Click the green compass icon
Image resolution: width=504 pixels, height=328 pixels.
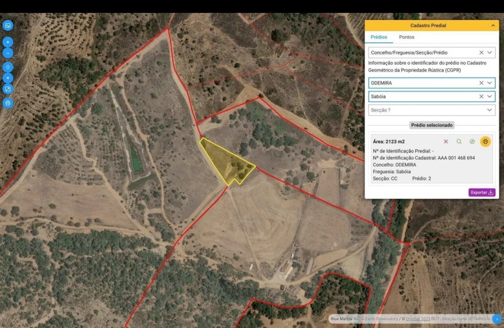tap(472, 141)
